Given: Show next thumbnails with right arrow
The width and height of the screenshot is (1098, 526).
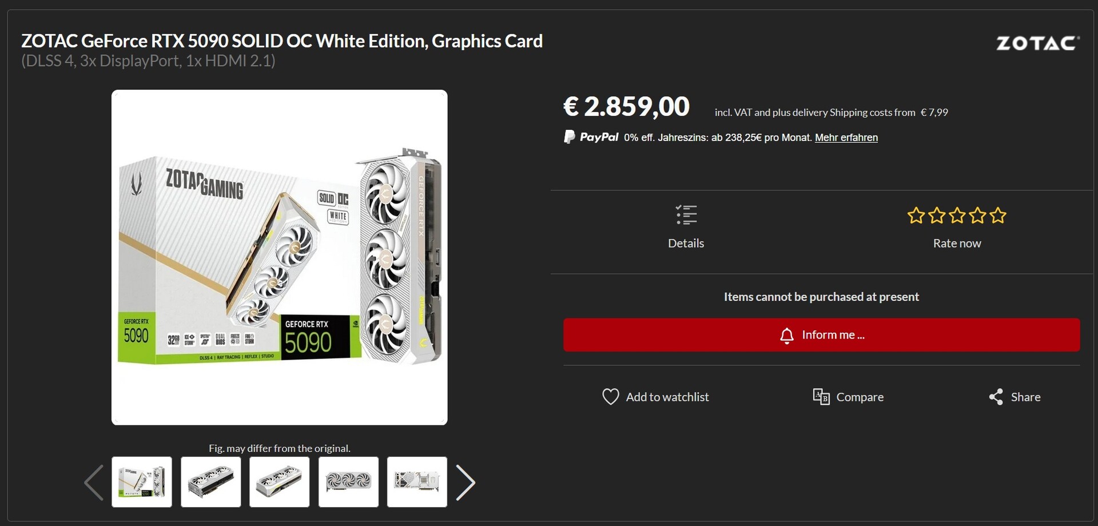Looking at the screenshot, I should (x=466, y=483).
